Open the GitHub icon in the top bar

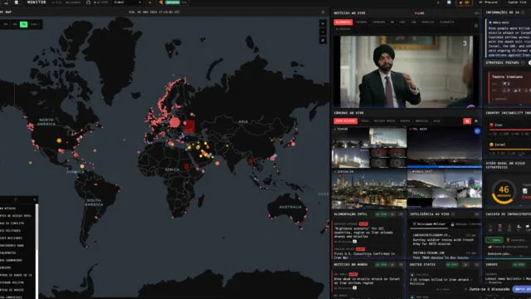click(89, 2)
